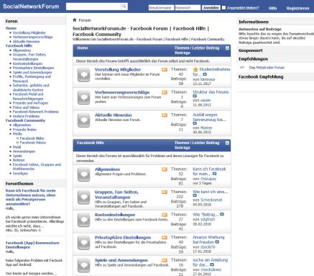Select Facebook Bilder in sidebar tree

point(32,138)
